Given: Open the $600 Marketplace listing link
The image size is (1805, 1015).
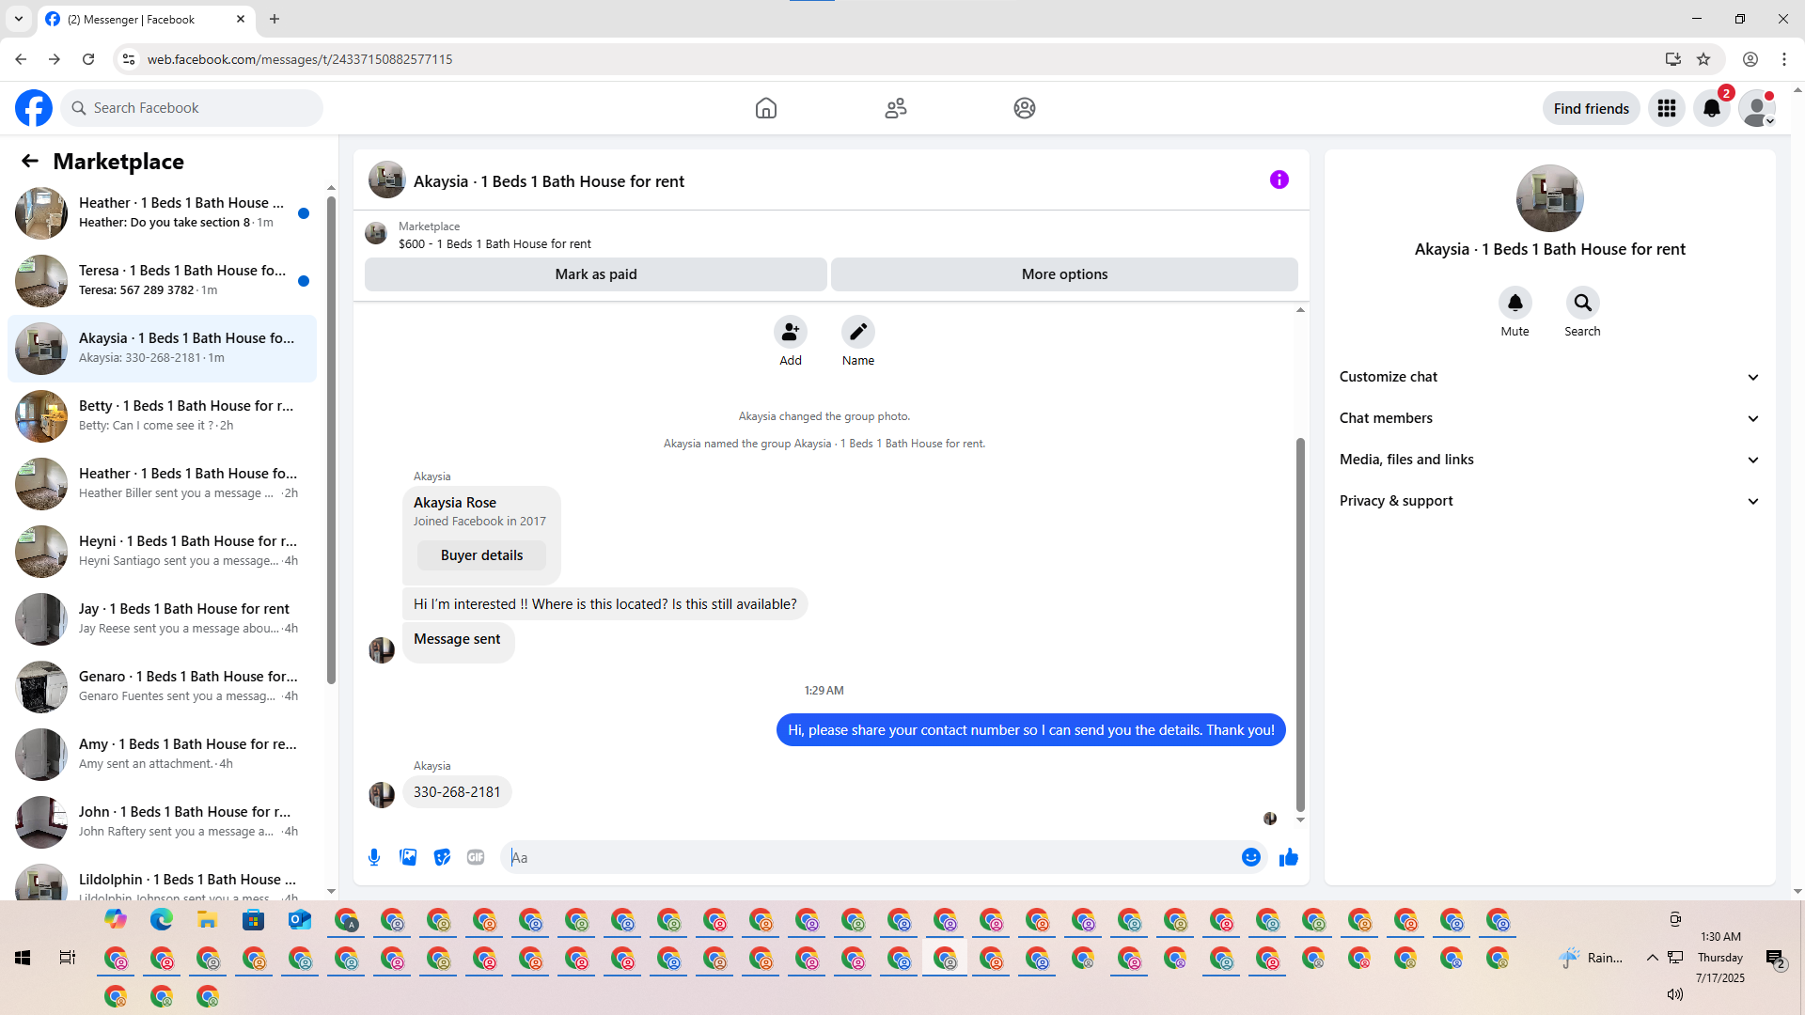Looking at the screenshot, I should (494, 244).
